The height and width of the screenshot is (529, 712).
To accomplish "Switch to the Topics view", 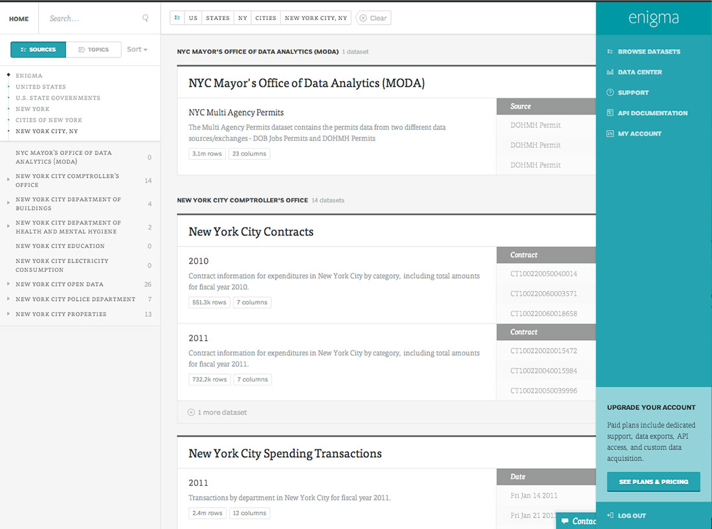I will click(93, 50).
